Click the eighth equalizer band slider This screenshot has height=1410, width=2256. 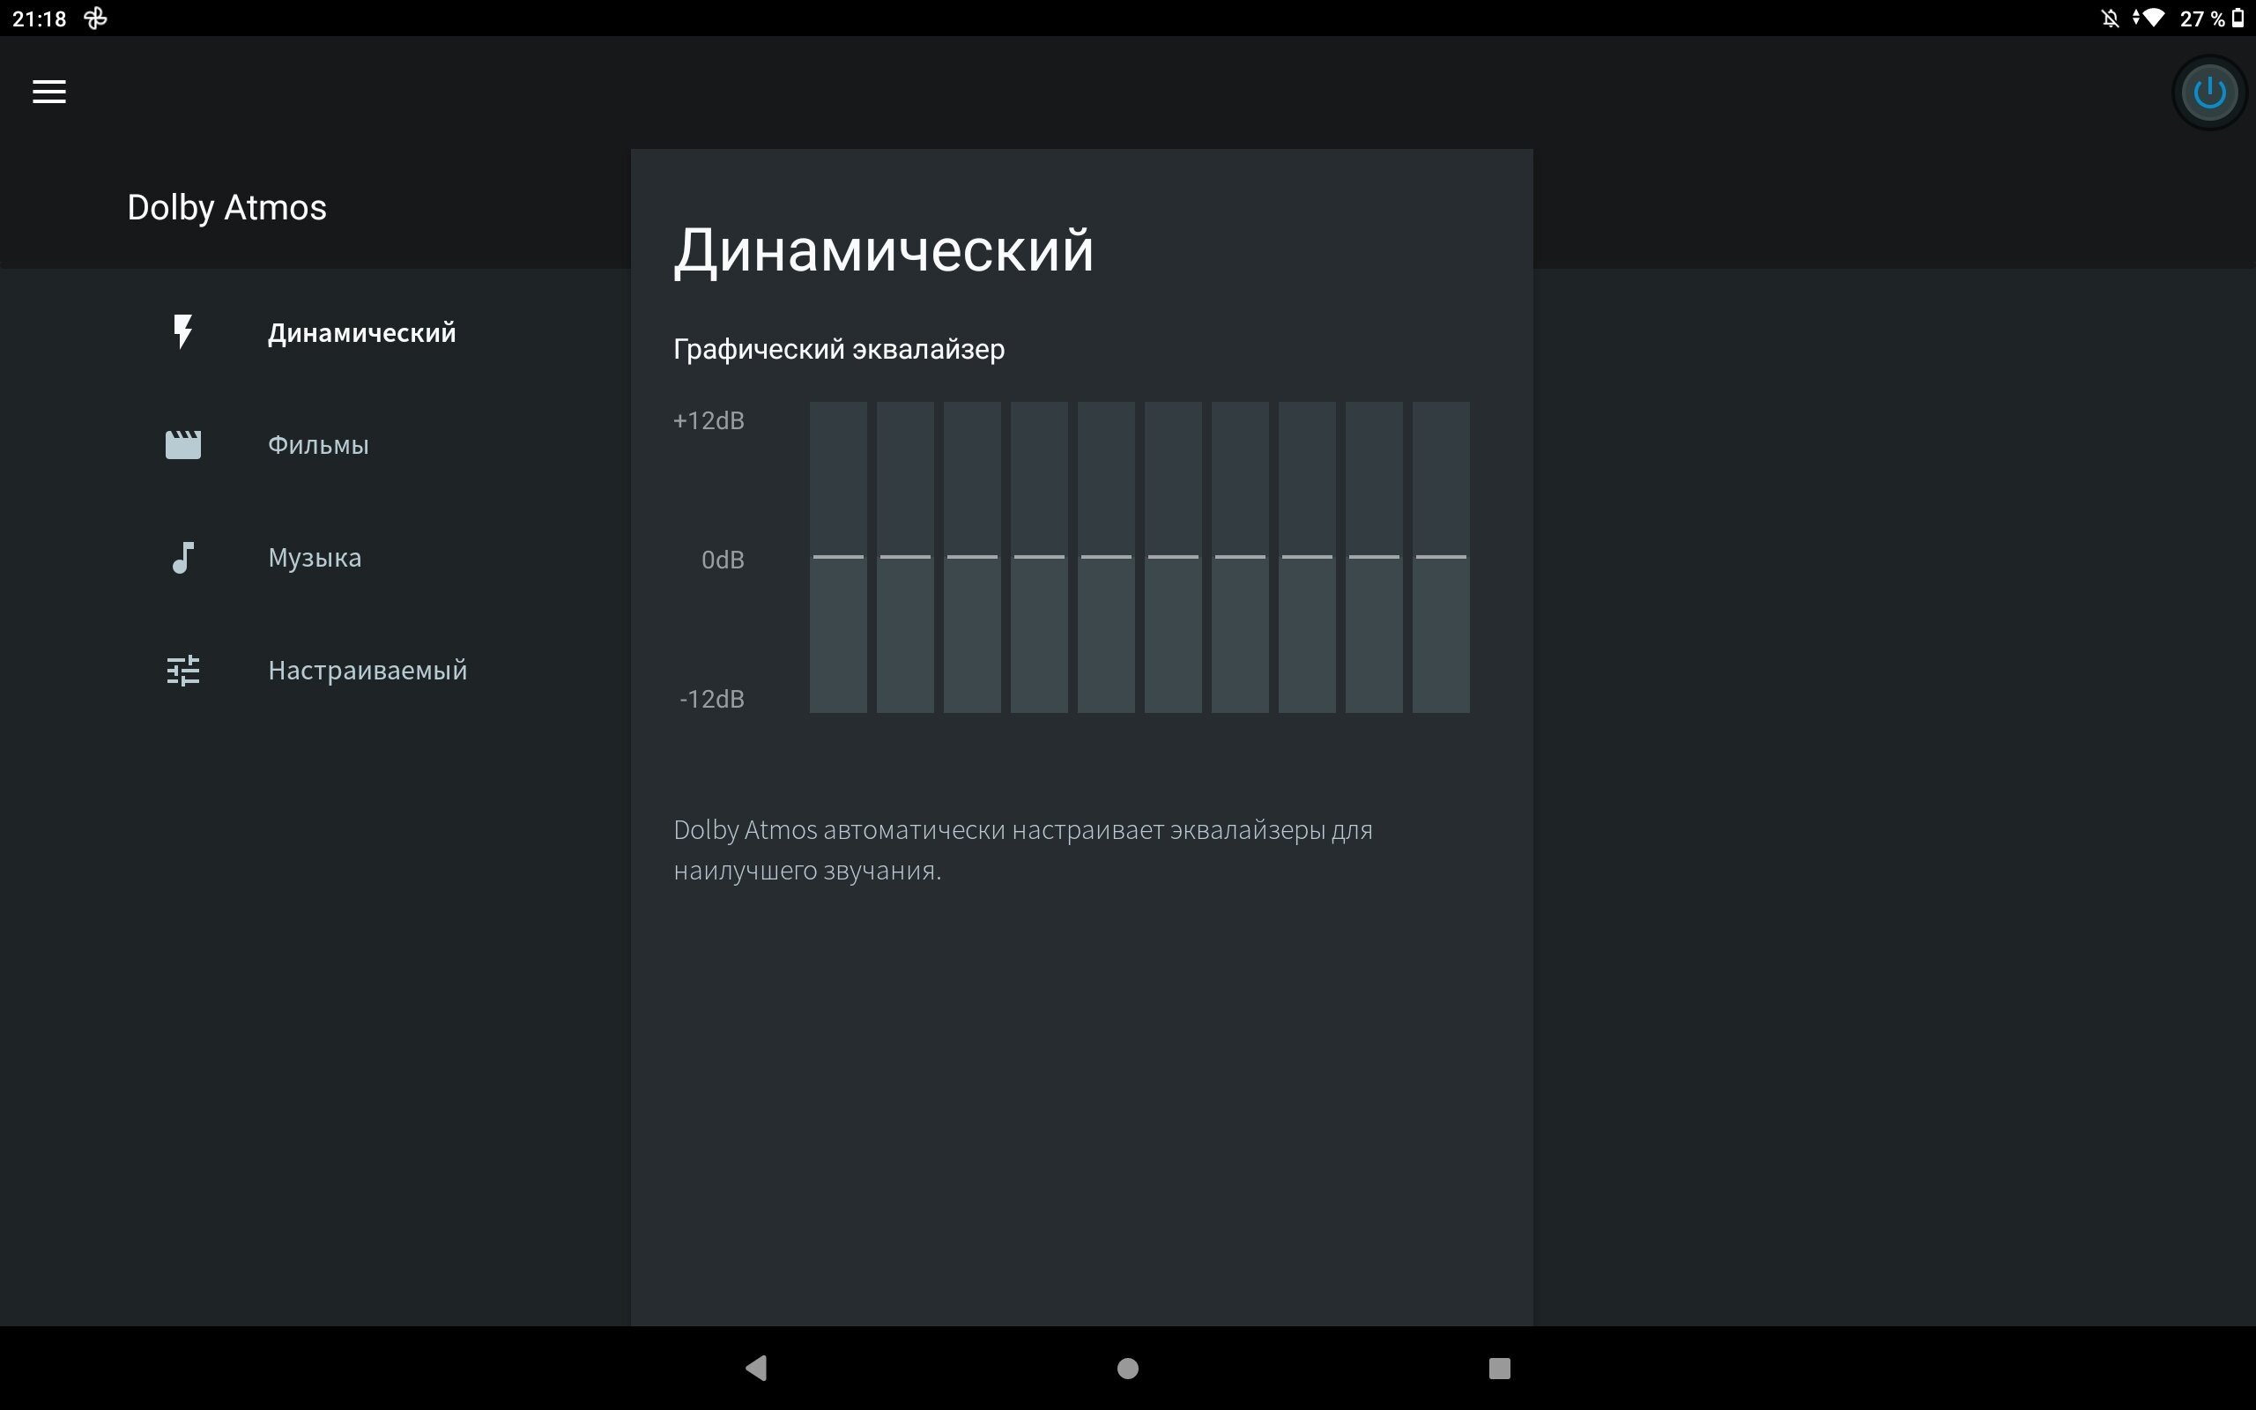(x=1307, y=558)
